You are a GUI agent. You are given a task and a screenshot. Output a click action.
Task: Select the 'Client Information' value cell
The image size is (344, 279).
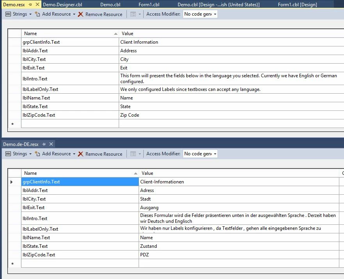pos(232,42)
